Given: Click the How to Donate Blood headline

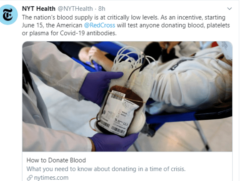Looking at the screenshot, I should coord(56,160).
